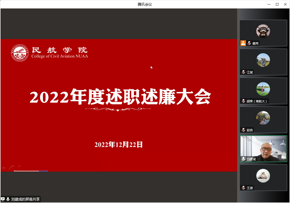
Task: Click the faint pen tool on the slide
Action: (11, 167)
